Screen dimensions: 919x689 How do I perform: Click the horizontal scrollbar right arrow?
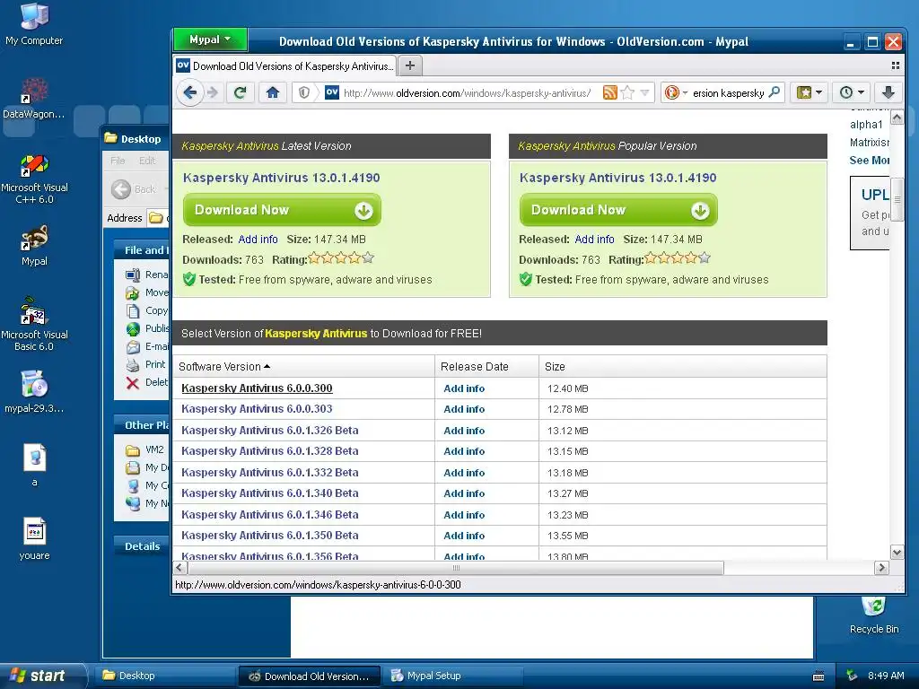[881, 568]
